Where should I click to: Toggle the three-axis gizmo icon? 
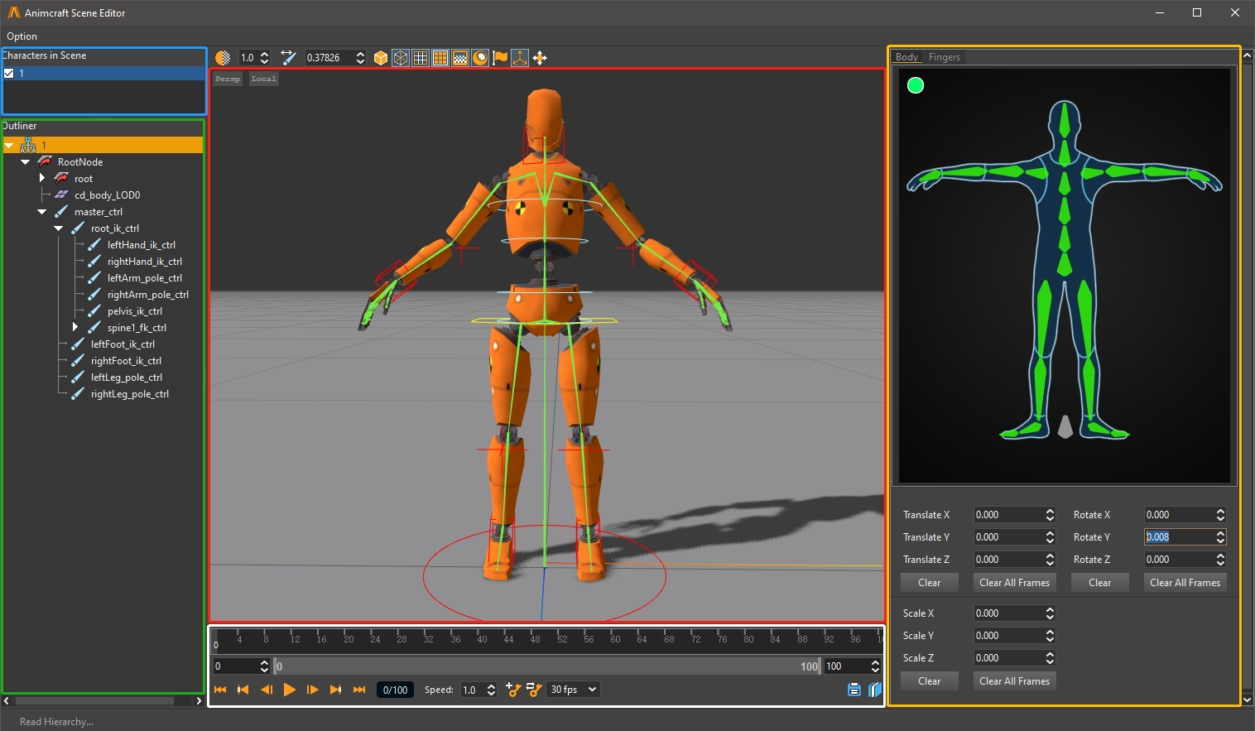(x=520, y=58)
